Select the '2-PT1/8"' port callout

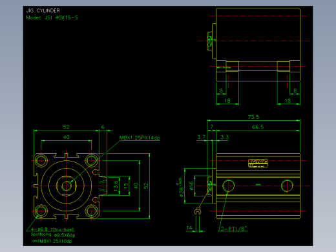(234, 229)
